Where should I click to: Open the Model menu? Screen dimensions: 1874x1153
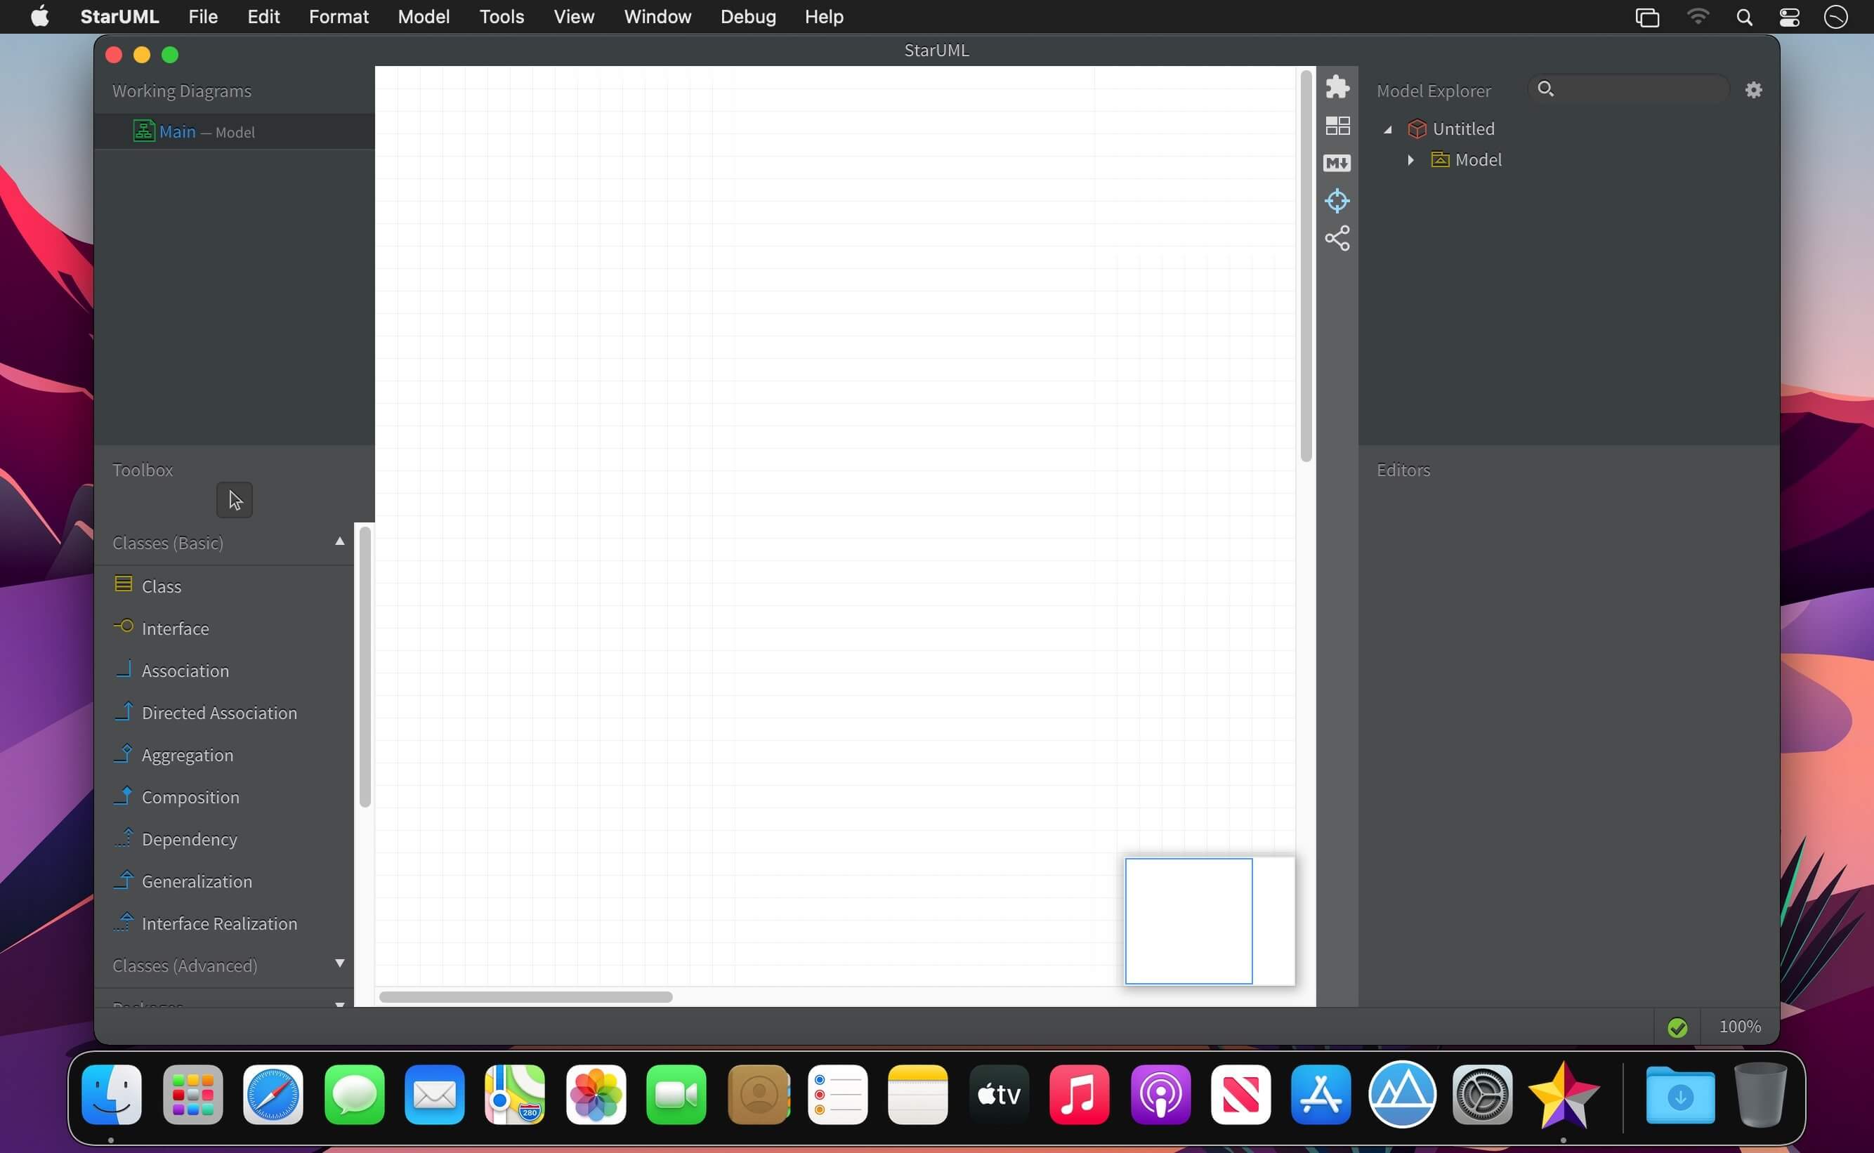click(424, 17)
